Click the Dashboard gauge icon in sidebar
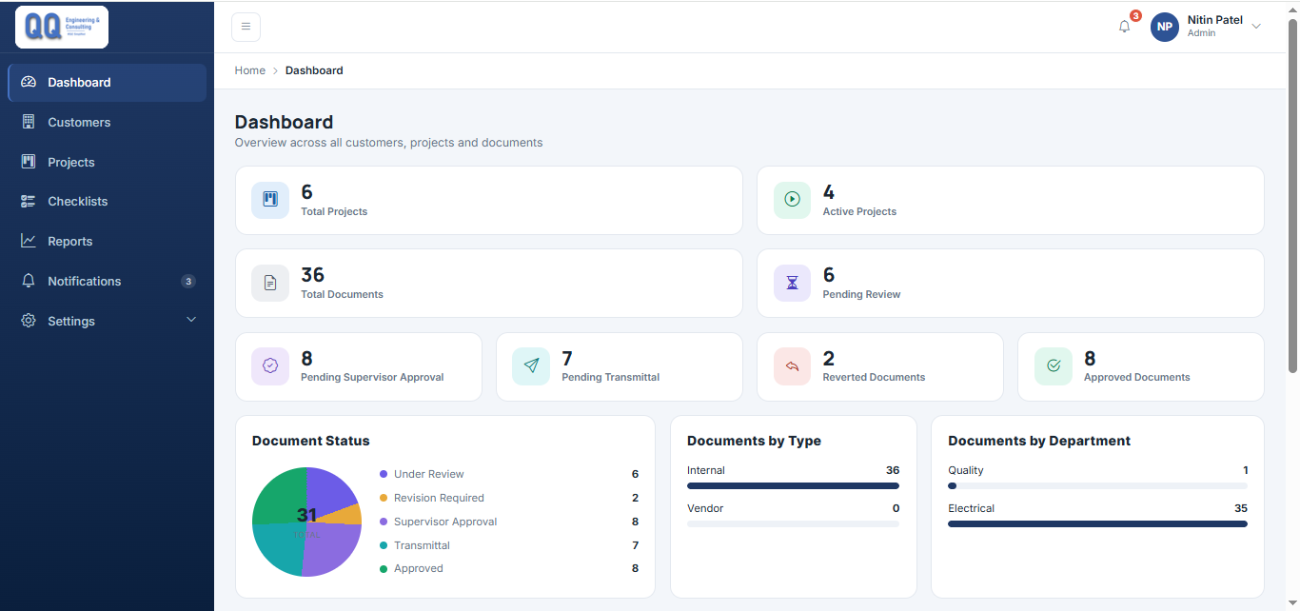1300x611 pixels. click(29, 83)
